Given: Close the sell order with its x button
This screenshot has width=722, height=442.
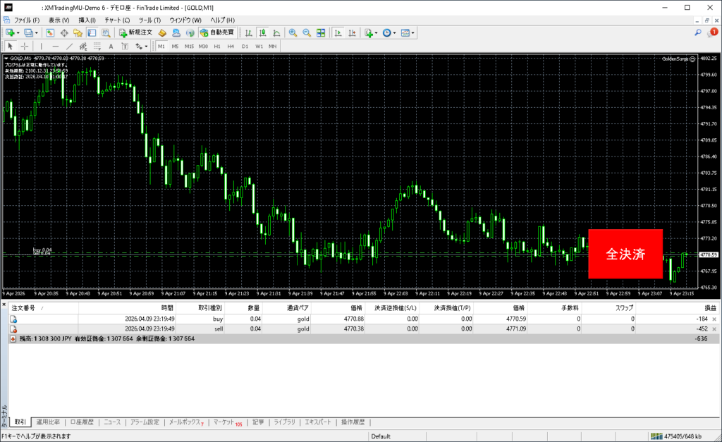Looking at the screenshot, I should pyautogui.click(x=714, y=329).
